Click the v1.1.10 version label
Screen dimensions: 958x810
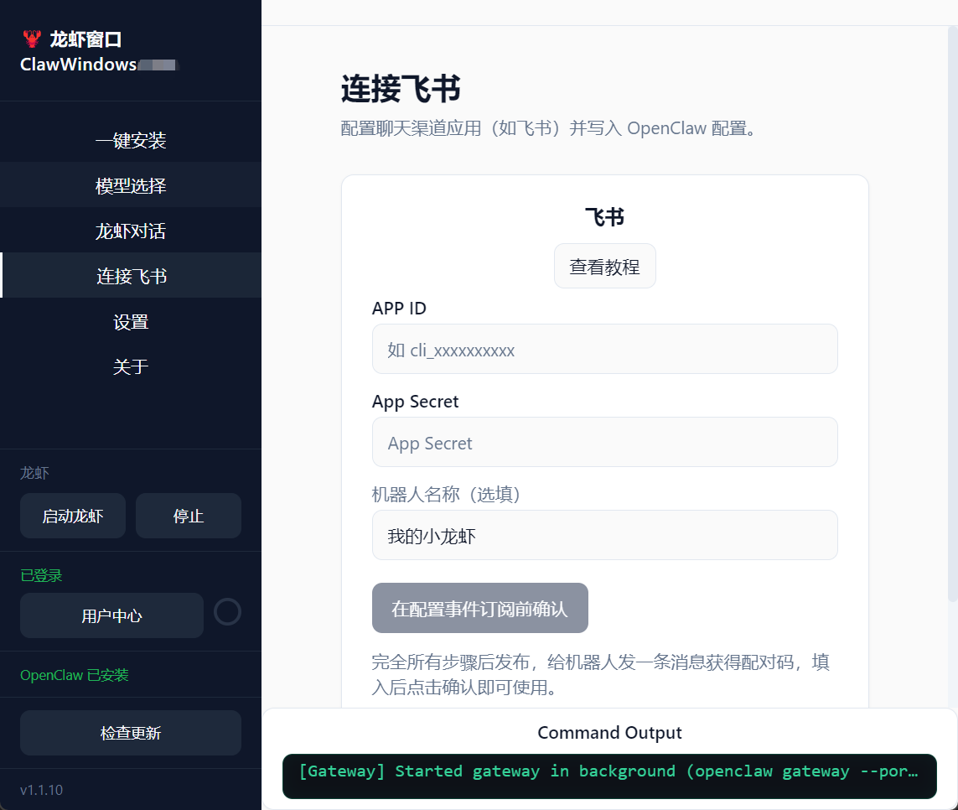point(42,790)
